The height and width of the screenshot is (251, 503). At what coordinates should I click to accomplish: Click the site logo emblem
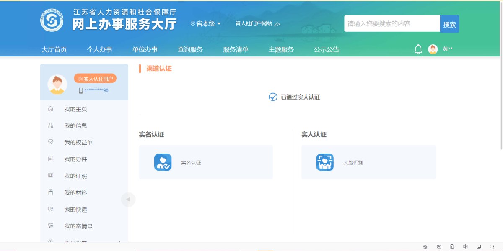click(x=52, y=20)
